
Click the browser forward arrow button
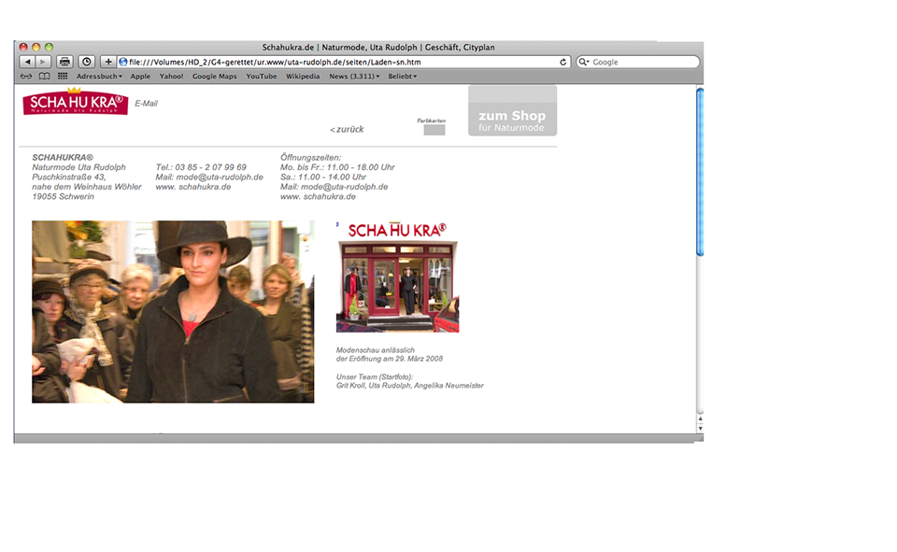click(x=42, y=62)
